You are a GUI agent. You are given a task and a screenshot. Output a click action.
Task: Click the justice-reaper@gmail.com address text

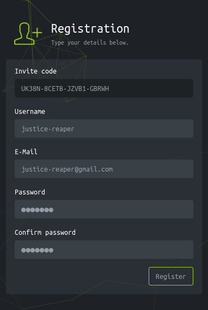coord(67,169)
